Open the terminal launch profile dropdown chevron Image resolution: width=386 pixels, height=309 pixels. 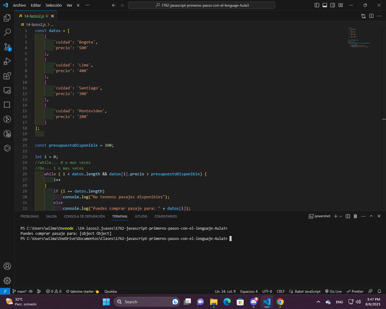341,216
